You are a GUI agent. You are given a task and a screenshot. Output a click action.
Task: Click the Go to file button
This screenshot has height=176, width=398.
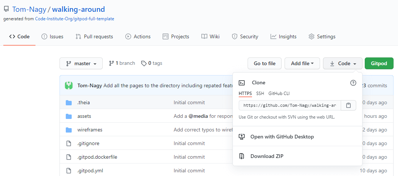(265, 63)
